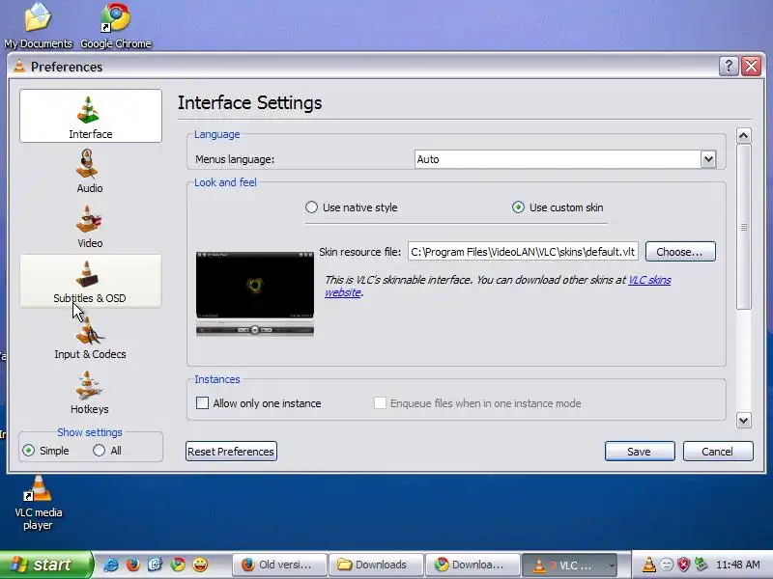Click Chrome quick launch icon
The image size is (773, 579).
coord(178,565)
